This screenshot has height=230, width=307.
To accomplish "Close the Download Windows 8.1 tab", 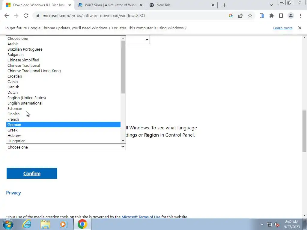I will click(x=70, y=5).
